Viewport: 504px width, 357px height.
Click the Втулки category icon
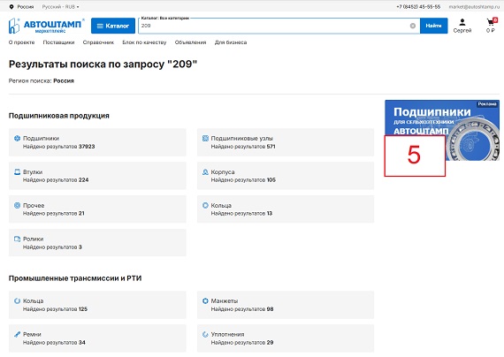coord(17,172)
